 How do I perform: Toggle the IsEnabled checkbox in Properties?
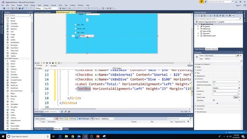click(x=214, y=100)
